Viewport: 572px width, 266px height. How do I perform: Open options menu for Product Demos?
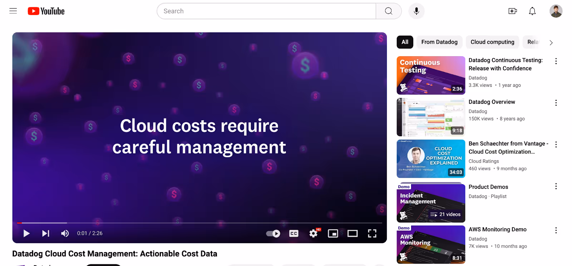(x=556, y=186)
